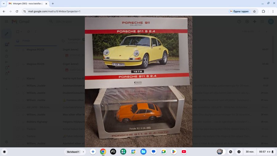Screen dimensions: 277x156
Task: Open the Chrome three-dot menu
Action: (x=273, y=11)
